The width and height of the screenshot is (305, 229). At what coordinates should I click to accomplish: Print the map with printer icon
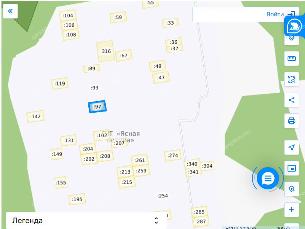(x=291, y=121)
